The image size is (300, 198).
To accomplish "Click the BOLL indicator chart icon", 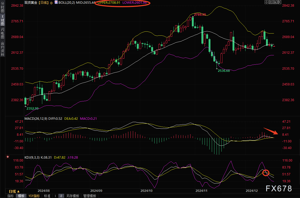I will 56,2.
